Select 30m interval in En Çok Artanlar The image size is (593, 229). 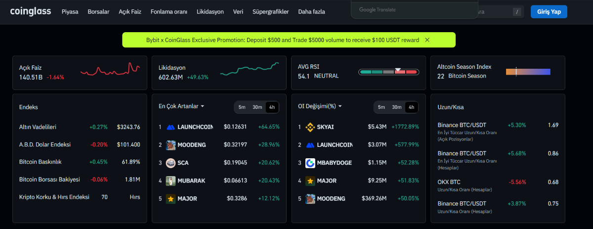[257, 107]
